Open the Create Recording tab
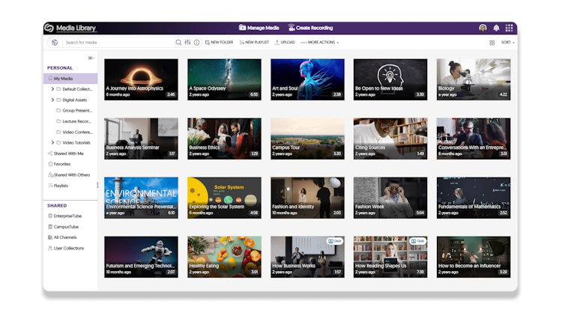 click(x=310, y=28)
